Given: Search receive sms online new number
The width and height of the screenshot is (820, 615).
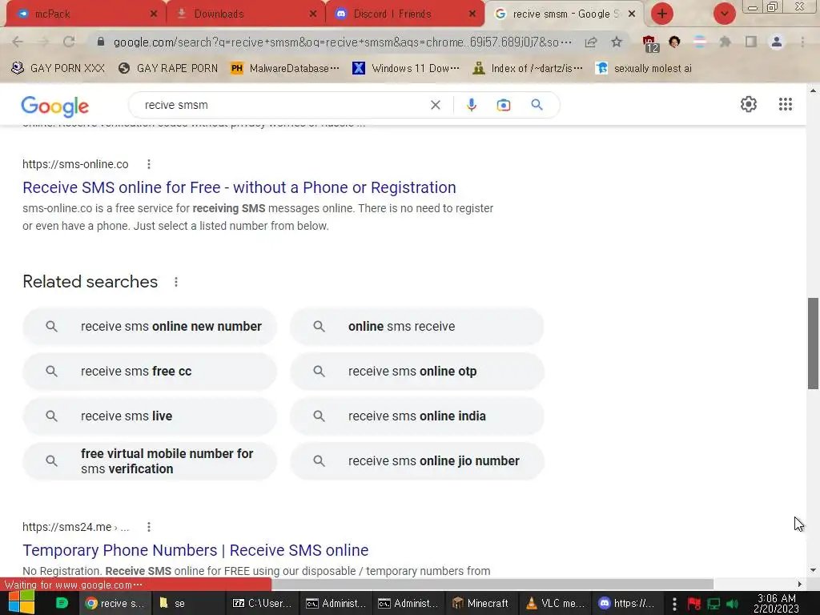Looking at the screenshot, I should point(150,327).
